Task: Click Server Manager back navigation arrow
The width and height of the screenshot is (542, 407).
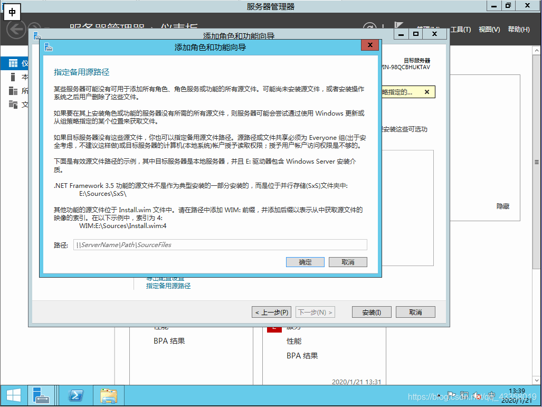Action: pos(16,29)
